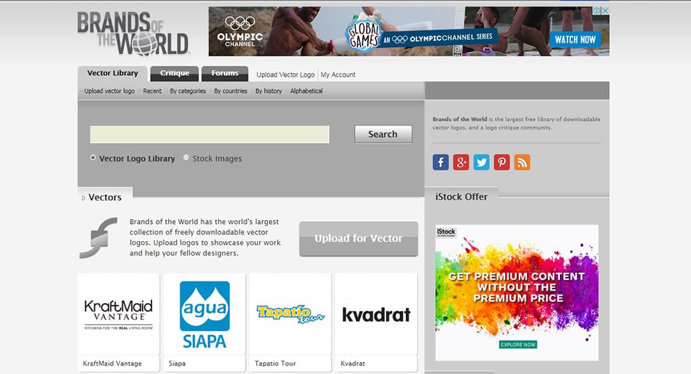The width and height of the screenshot is (691, 374).
Task: Click the Facebook social icon
Action: (x=441, y=162)
